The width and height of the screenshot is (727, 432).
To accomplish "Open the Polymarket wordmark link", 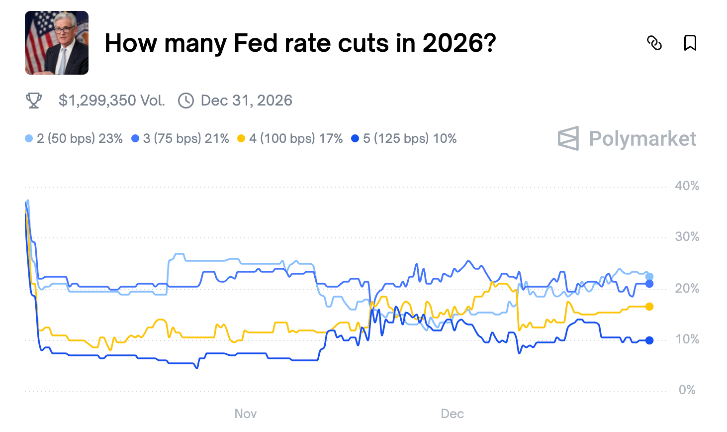I will (642, 139).
